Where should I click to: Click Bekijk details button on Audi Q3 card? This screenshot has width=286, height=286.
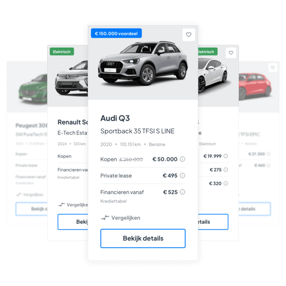(x=143, y=238)
